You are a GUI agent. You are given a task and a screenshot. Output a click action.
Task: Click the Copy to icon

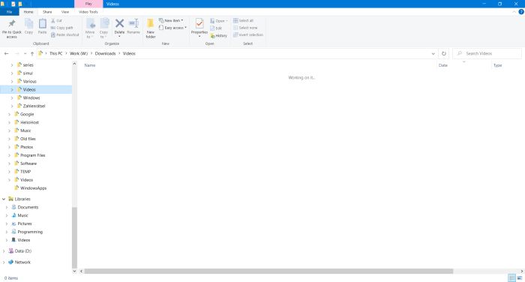(104, 23)
